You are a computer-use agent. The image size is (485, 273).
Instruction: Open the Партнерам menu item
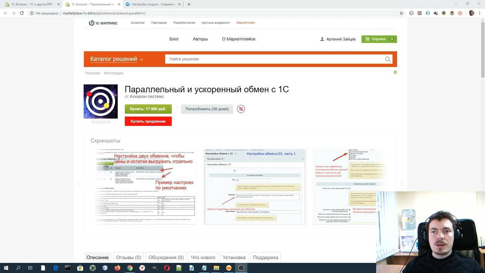coord(159,23)
